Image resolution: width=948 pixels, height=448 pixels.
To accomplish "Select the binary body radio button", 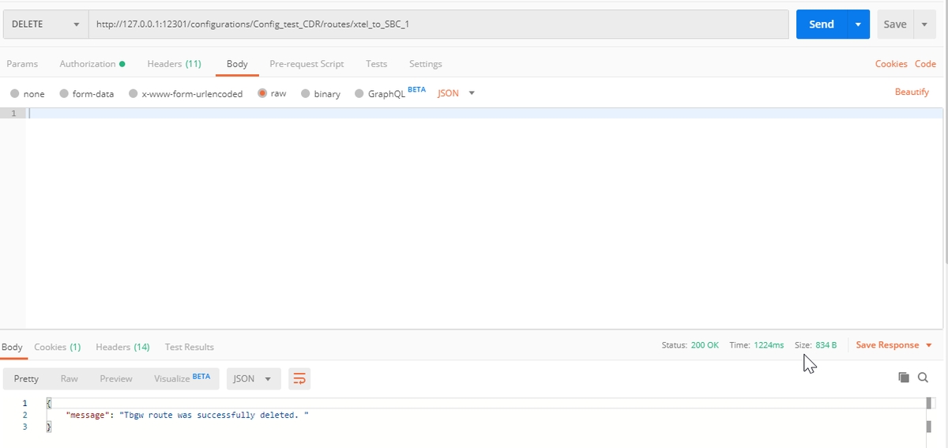I will 305,93.
